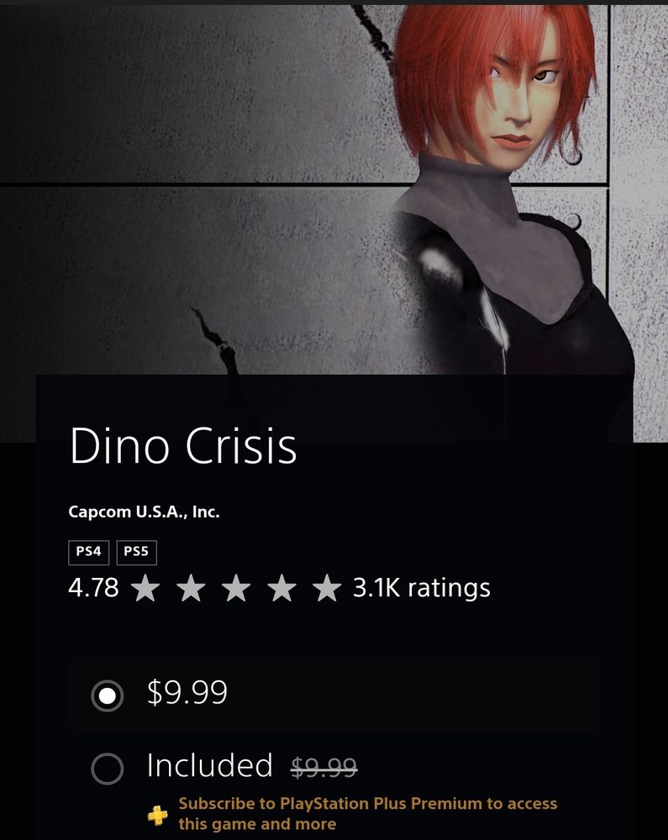Image resolution: width=668 pixels, height=840 pixels.
Task: Click the fourth rating star
Action: [281, 588]
